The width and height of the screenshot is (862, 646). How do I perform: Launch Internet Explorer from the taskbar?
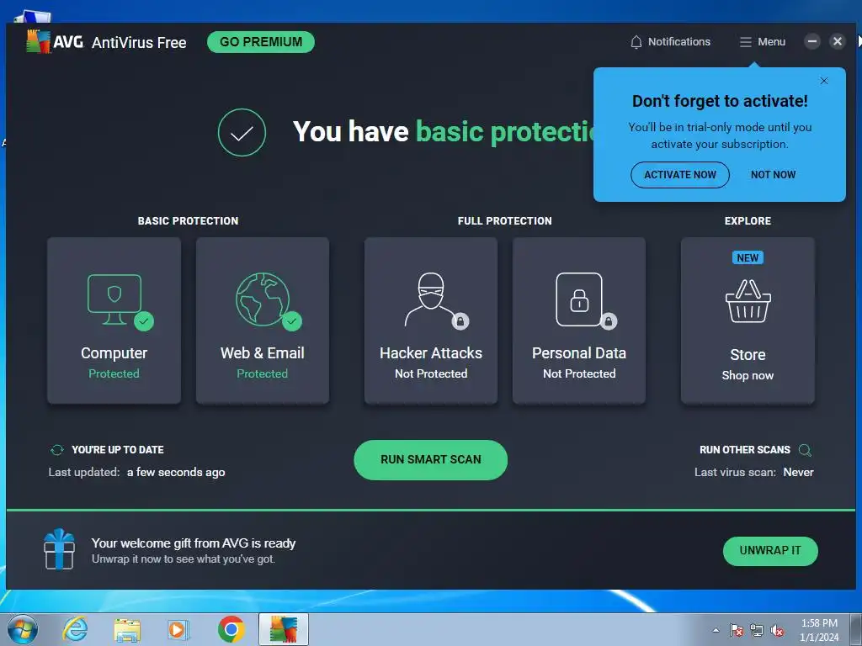tap(75, 629)
